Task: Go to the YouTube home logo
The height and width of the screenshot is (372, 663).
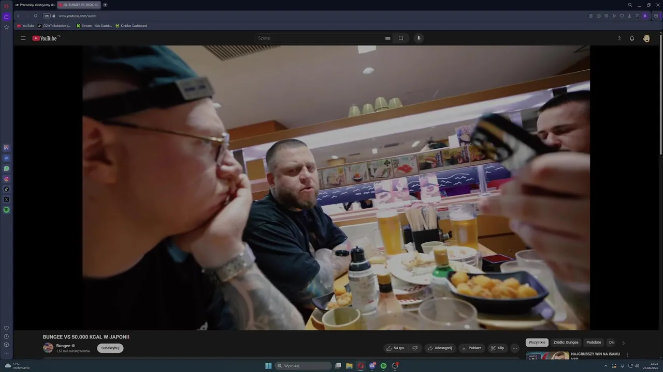Action: 46,38
